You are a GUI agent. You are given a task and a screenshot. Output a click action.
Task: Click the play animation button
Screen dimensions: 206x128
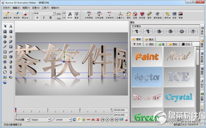point(107,119)
